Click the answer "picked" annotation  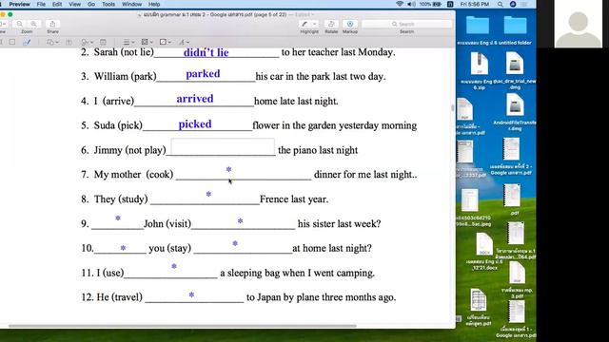[195, 124]
